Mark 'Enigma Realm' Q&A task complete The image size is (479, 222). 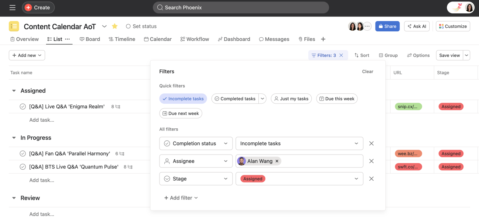[x=22, y=106]
